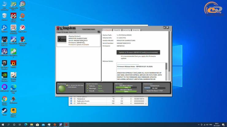Show hidden system tray icons
Screen dimensions: 227x127
coord(199,125)
